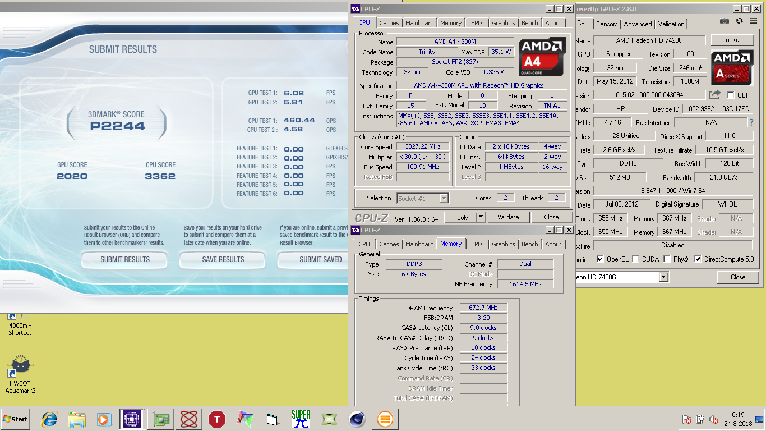Open HWBOT Aquamark3 desktop shortcut
The height and width of the screenshot is (431, 766).
pyautogui.click(x=20, y=374)
